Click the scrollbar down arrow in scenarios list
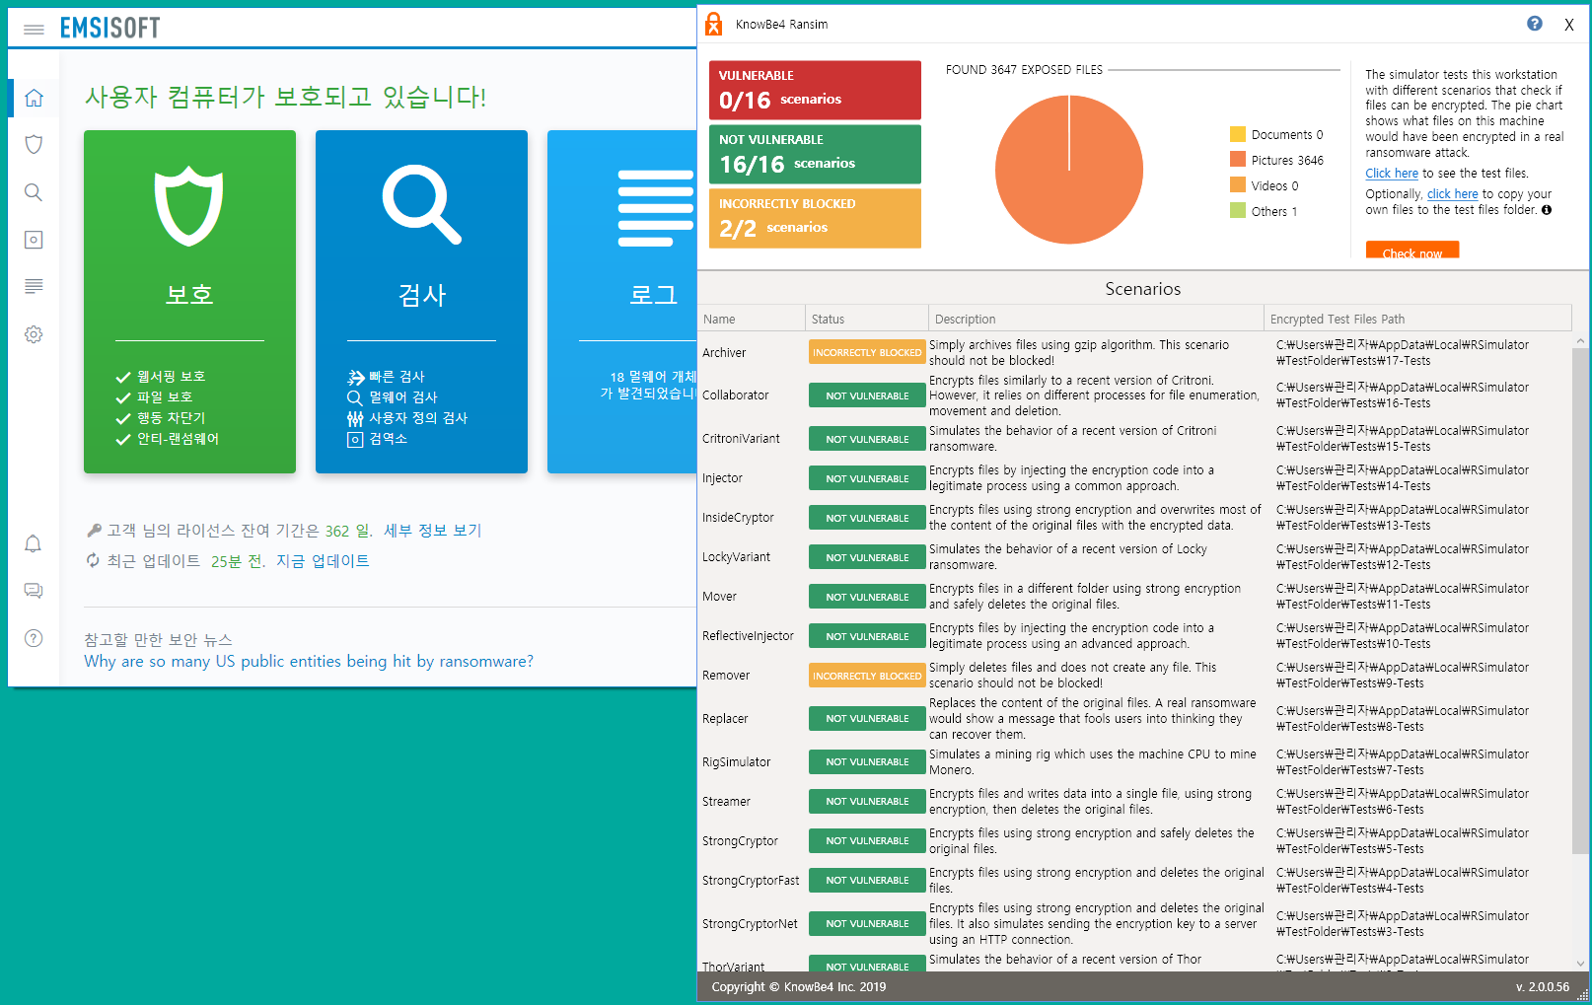This screenshot has width=1592, height=1005. tap(1580, 964)
